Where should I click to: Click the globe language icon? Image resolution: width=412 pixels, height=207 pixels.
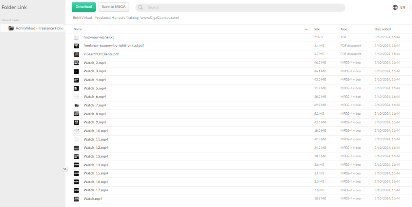395,7
